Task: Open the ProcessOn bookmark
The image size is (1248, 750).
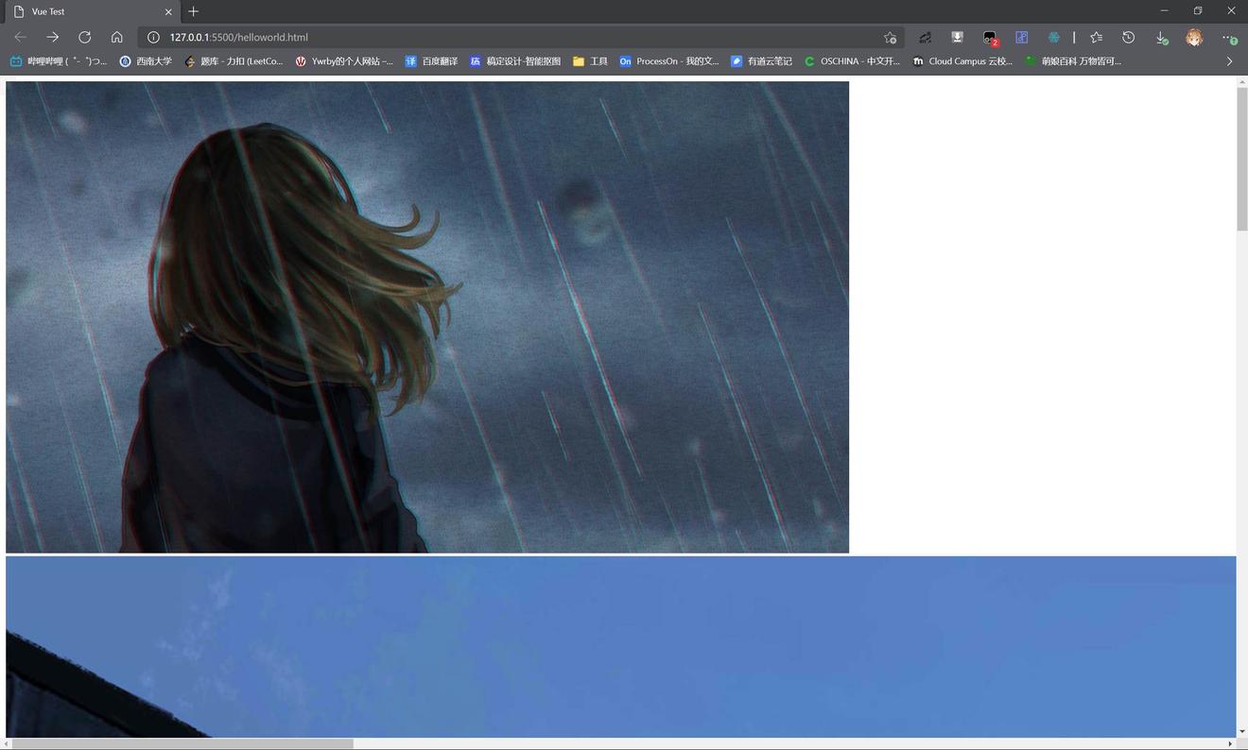Action: (668, 61)
